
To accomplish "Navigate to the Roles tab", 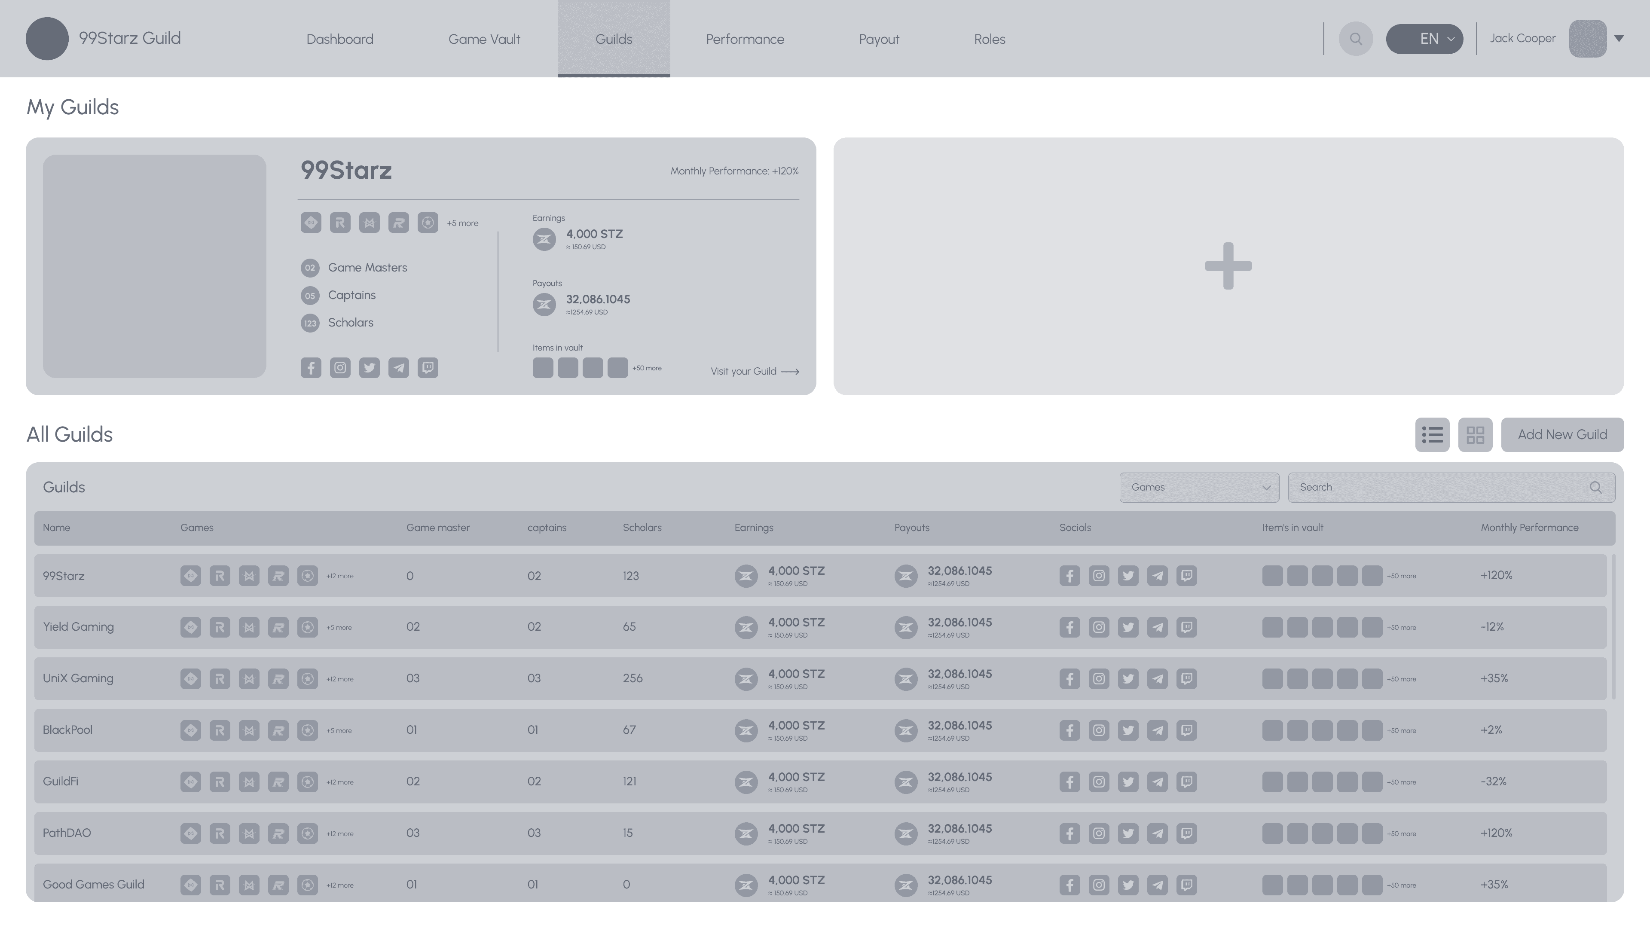I will (x=990, y=39).
